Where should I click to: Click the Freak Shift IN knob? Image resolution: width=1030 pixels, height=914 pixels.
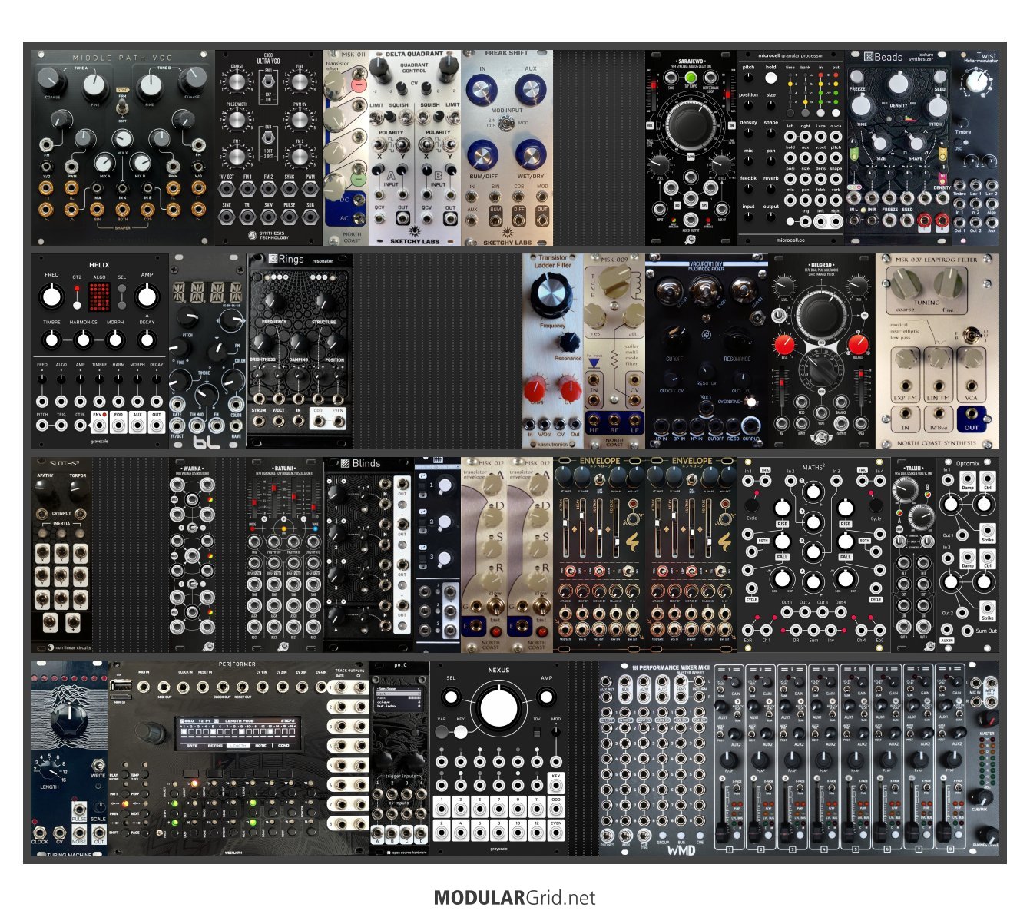[482, 91]
